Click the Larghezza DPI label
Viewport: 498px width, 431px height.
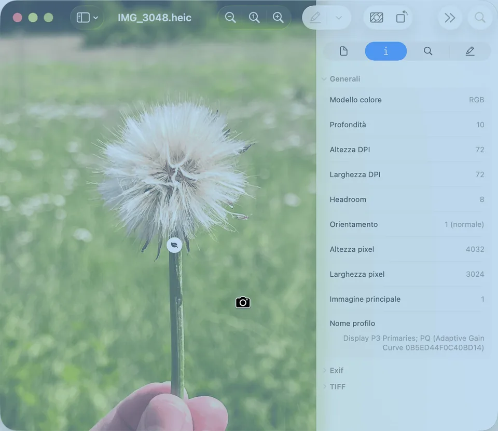click(355, 174)
